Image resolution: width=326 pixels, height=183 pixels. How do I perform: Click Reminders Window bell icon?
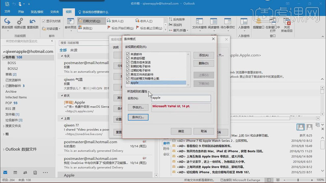pos(258,21)
